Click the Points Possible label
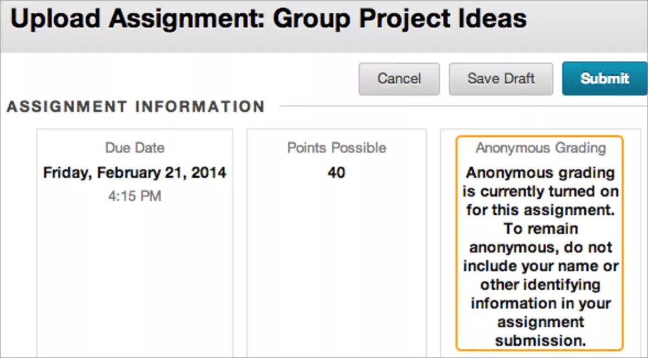The height and width of the screenshot is (358, 648). click(336, 148)
